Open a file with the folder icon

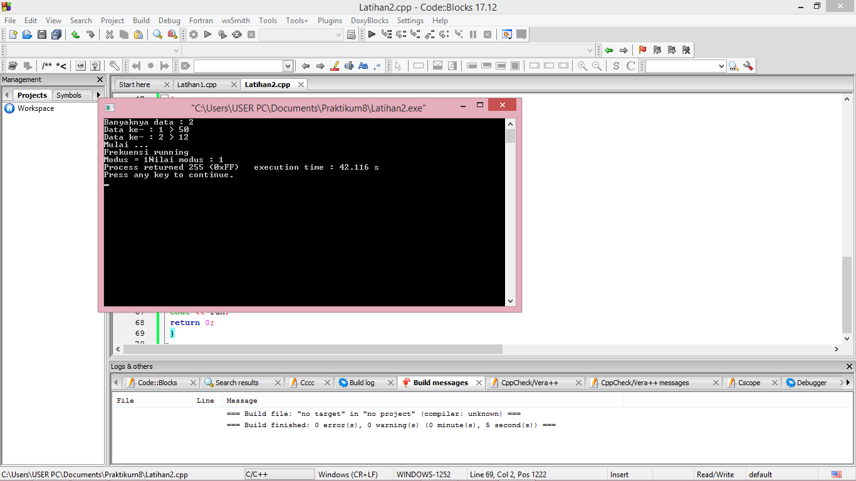click(27, 35)
